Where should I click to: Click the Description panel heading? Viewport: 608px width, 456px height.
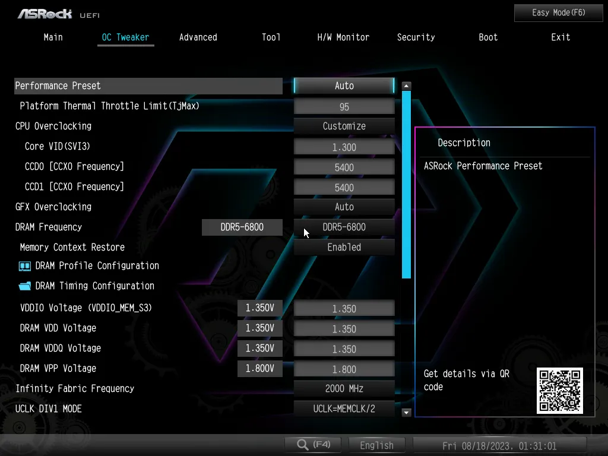tap(464, 142)
